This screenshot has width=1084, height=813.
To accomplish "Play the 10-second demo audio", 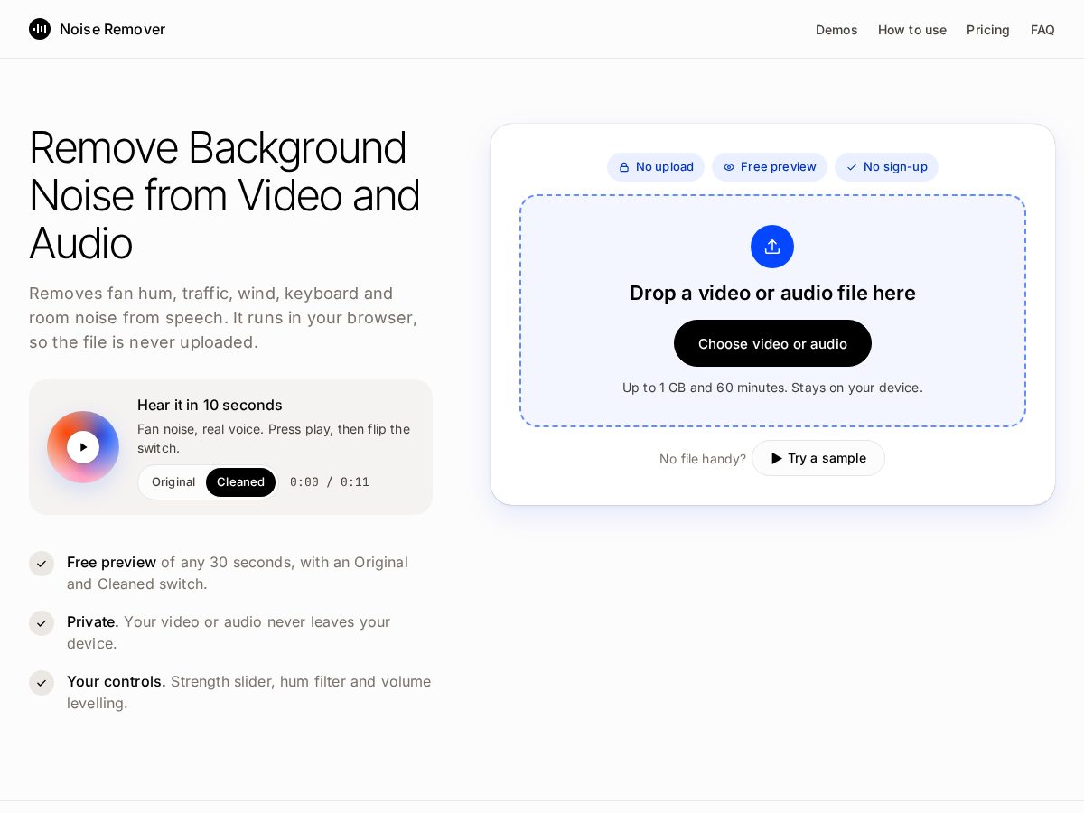I will [83, 447].
